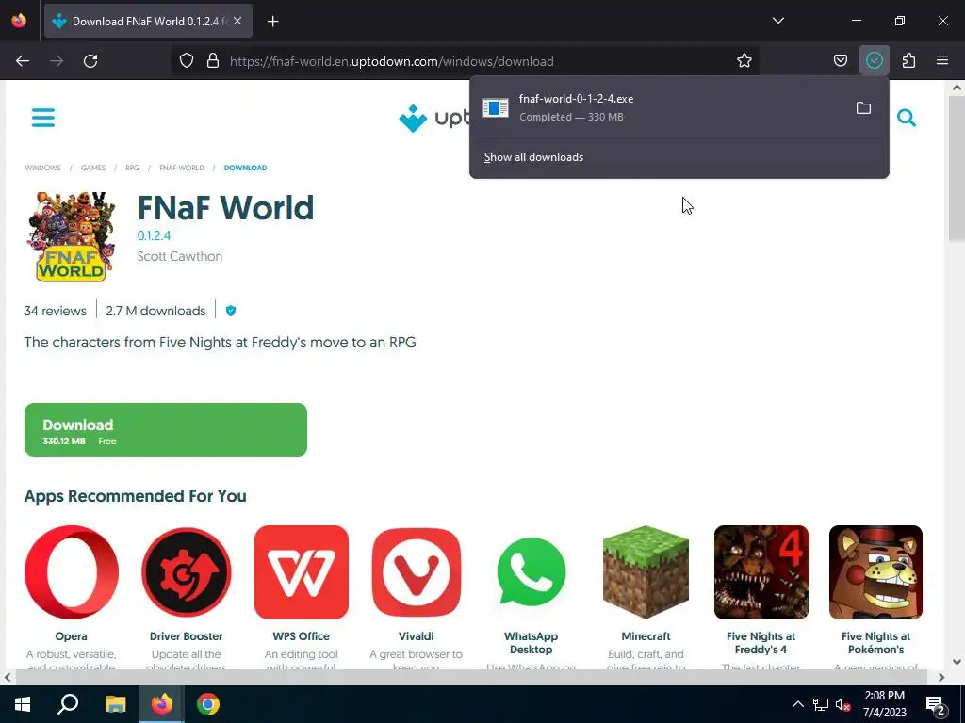Open the network tray icon

point(821,704)
